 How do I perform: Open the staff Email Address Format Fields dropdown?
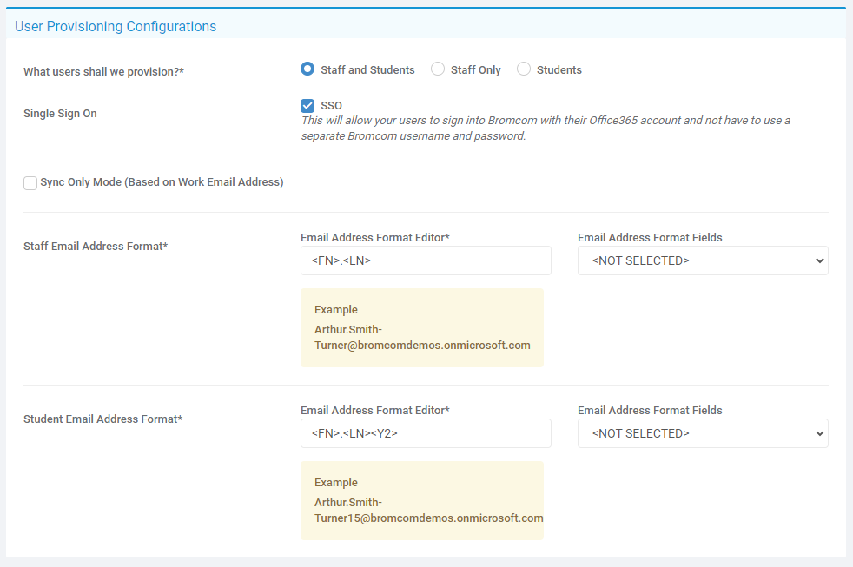[702, 260]
